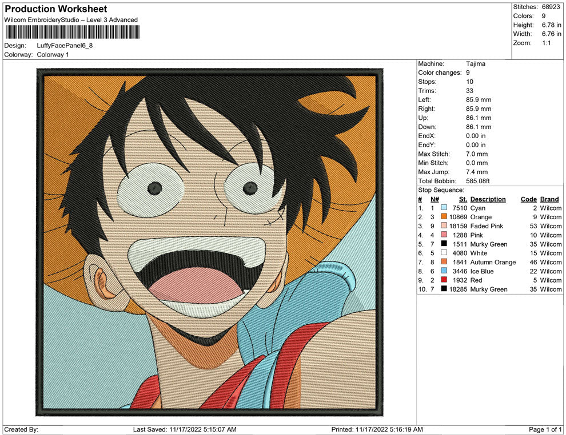Click the Width value 6.76 in
The height and width of the screenshot is (435, 566).
552,34
